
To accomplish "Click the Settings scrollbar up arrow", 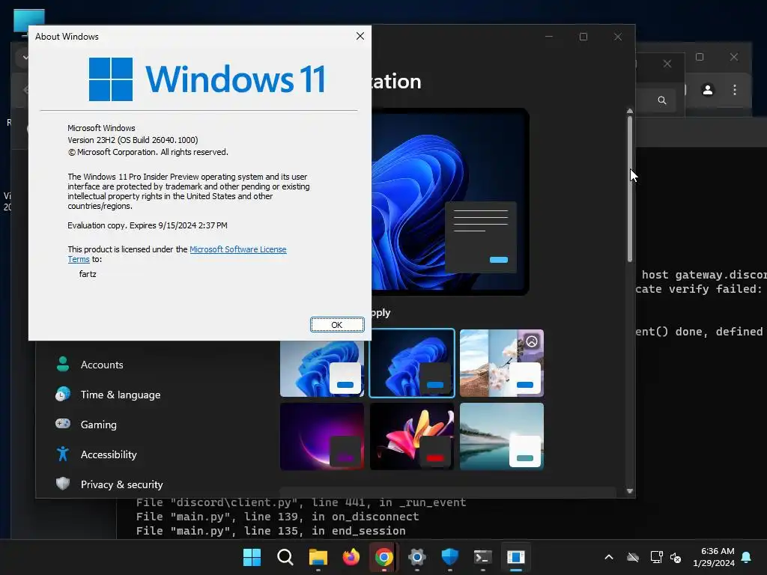I will coord(629,112).
